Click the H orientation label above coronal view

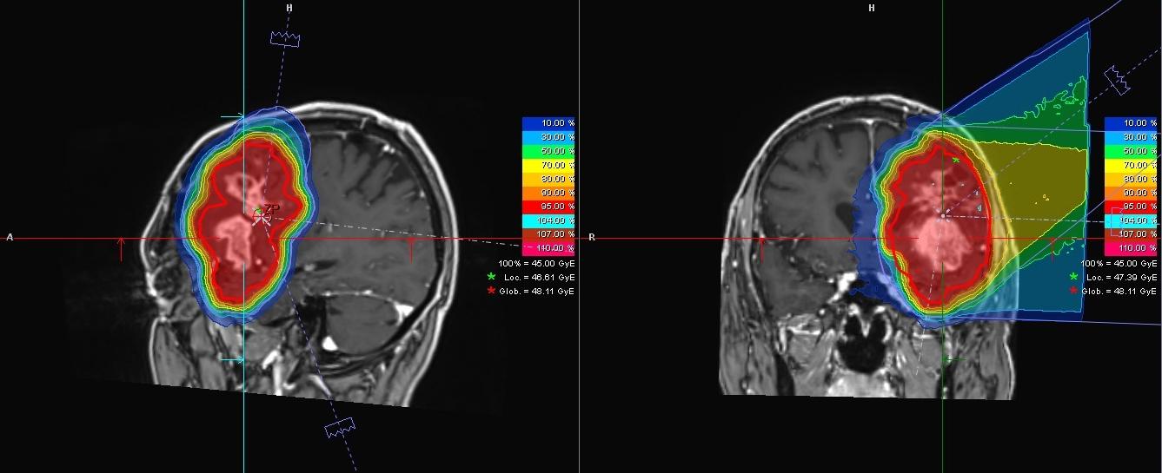[871, 8]
